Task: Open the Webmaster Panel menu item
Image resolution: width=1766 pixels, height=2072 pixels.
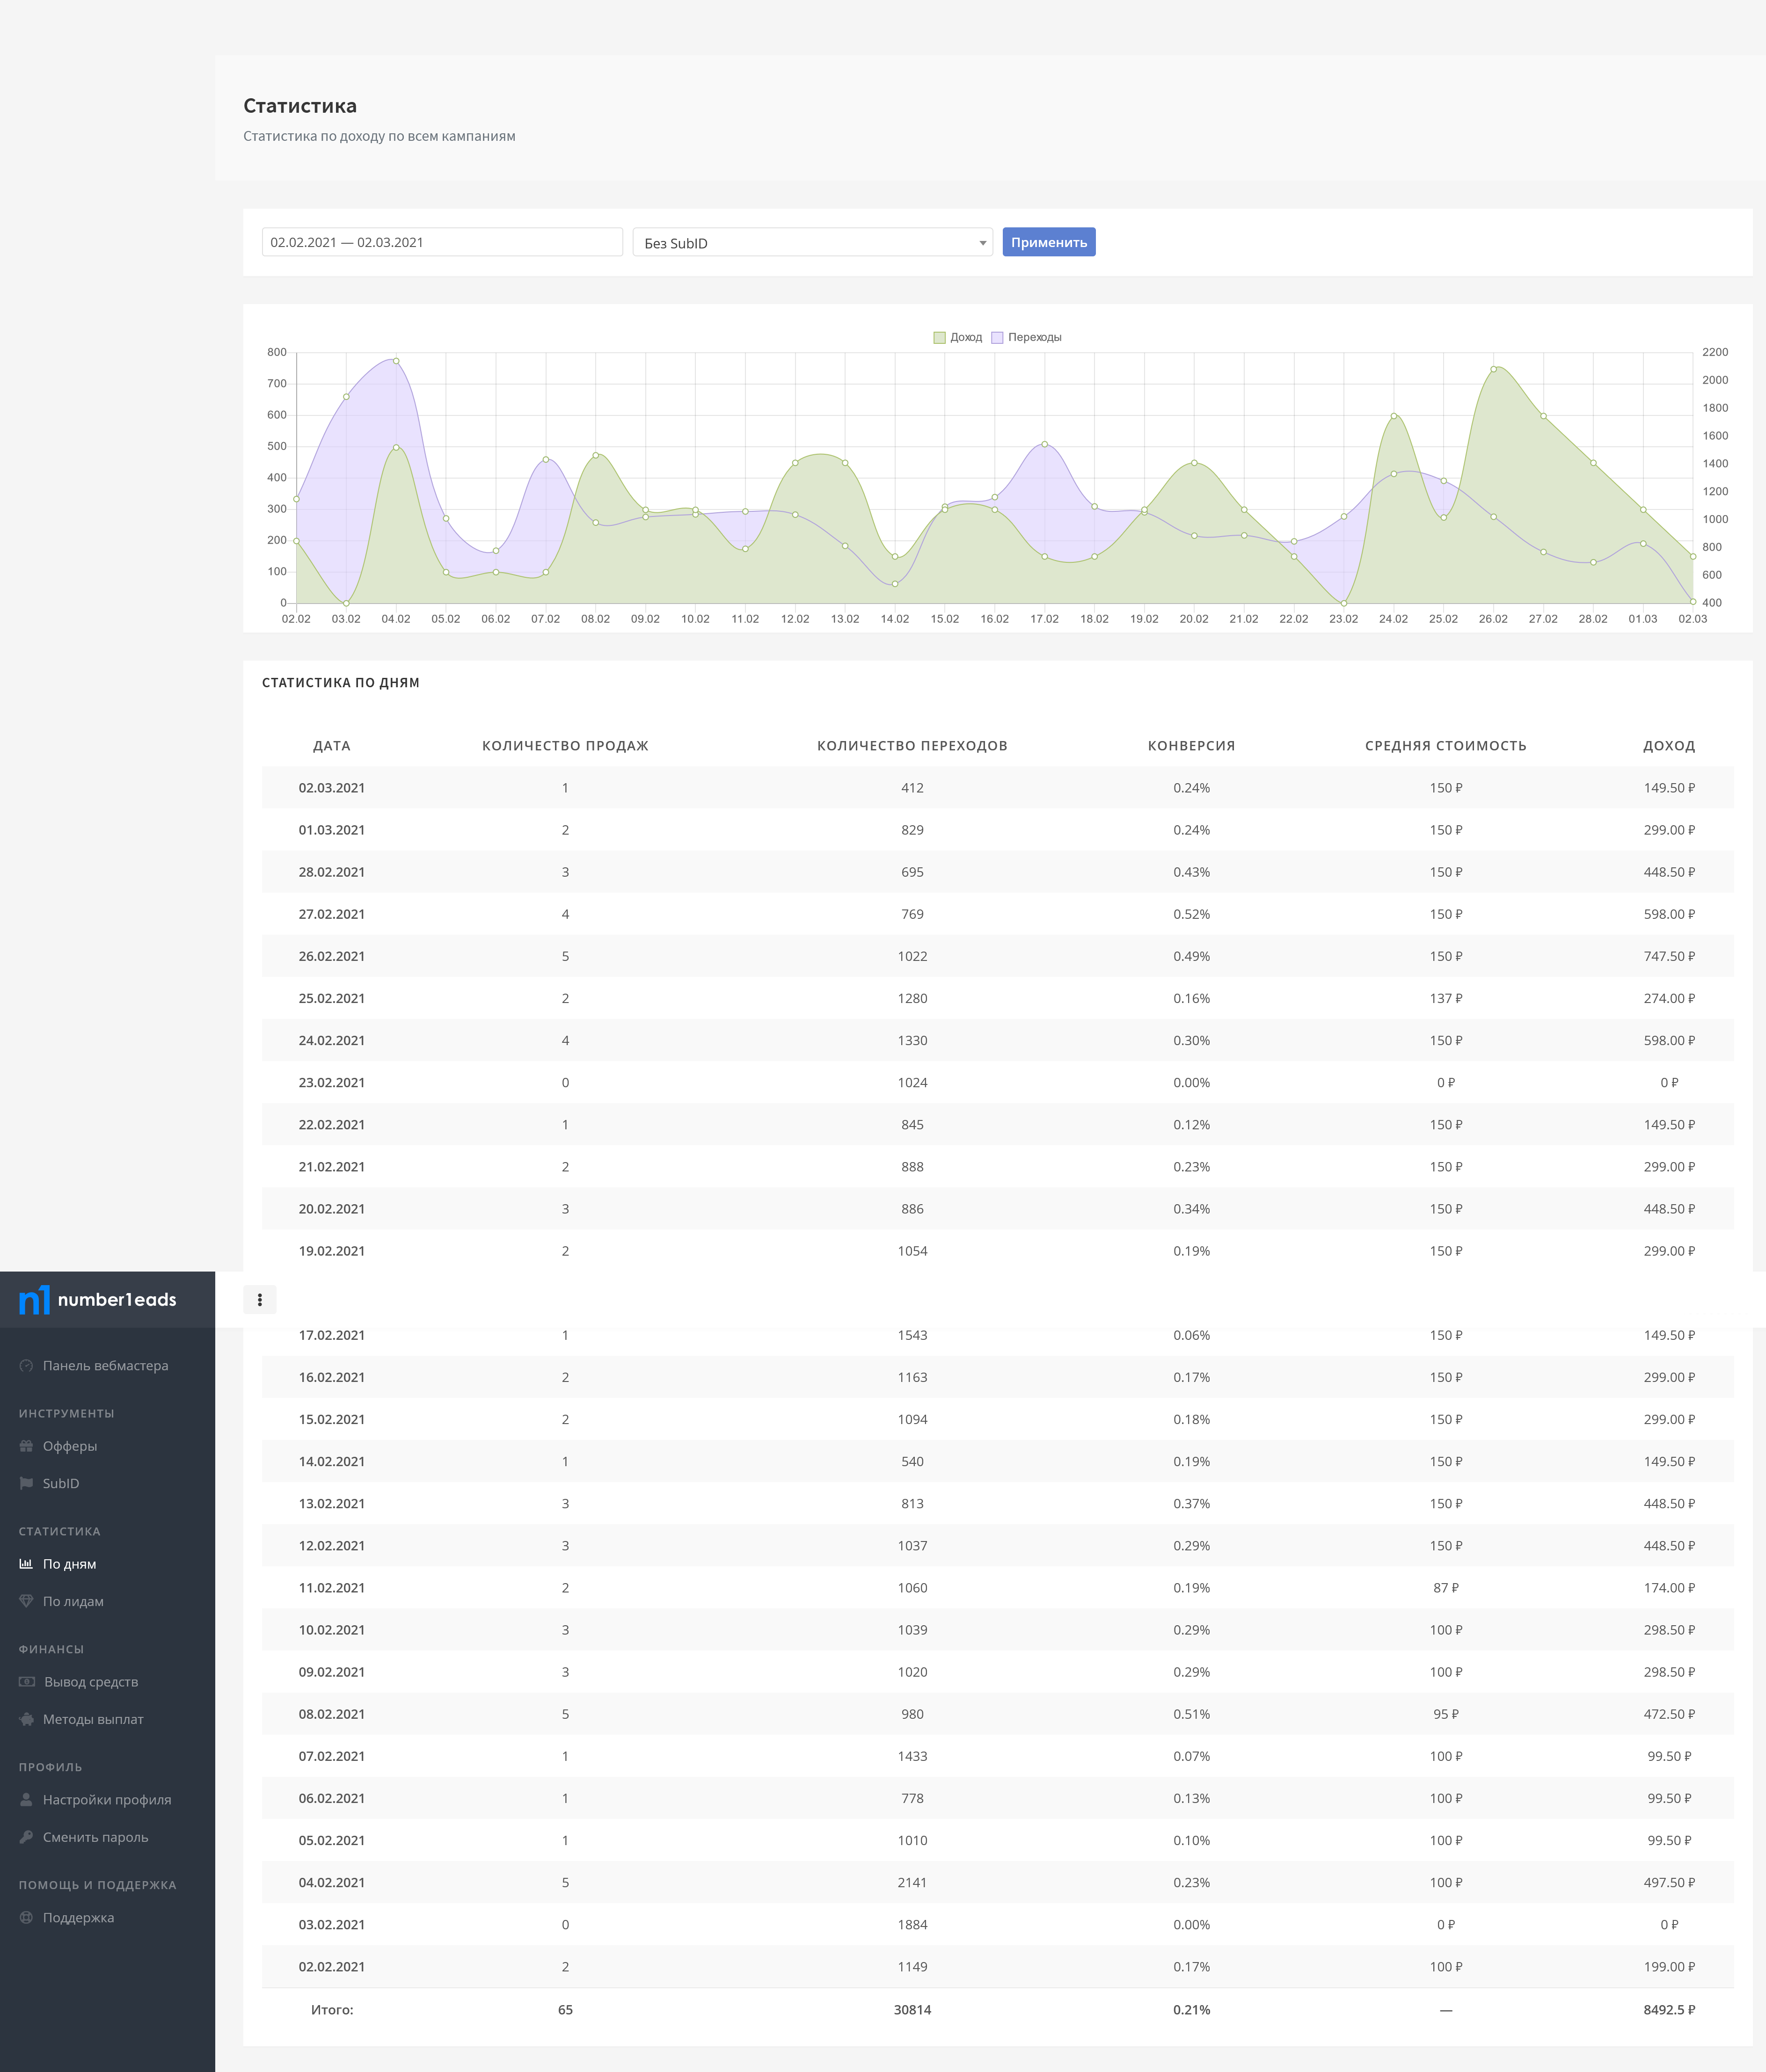Action: 105,1366
